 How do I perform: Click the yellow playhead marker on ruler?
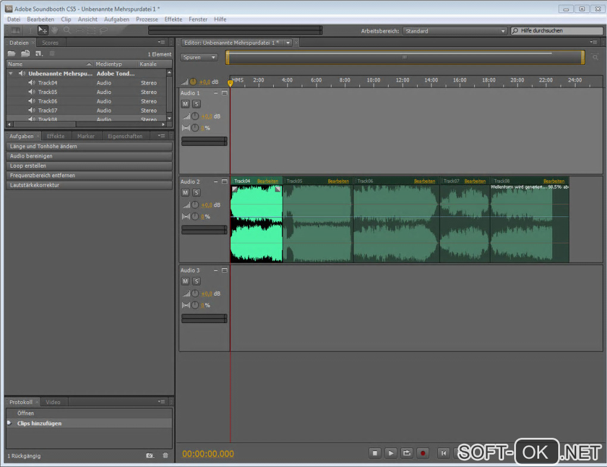tap(230, 83)
